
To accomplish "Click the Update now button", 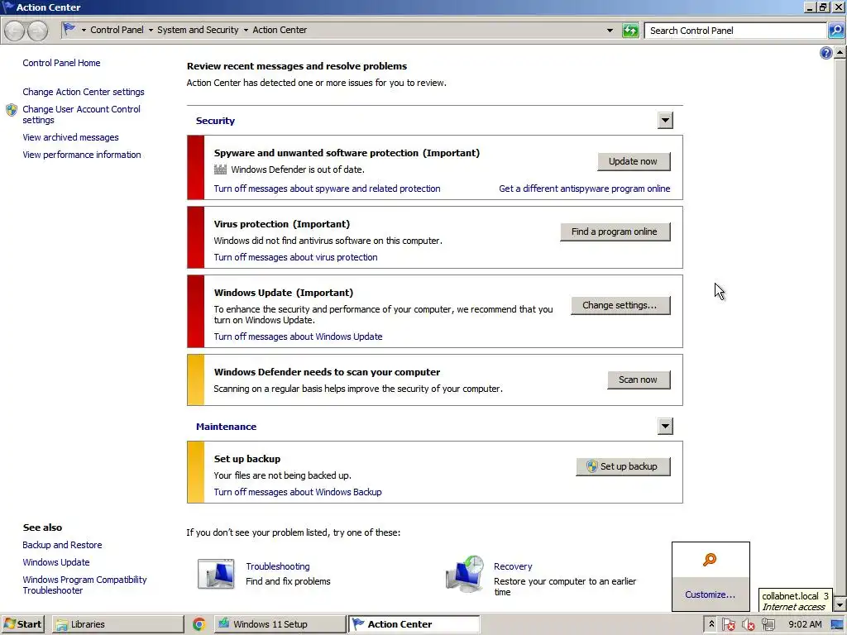I will (x=634, y=161).
